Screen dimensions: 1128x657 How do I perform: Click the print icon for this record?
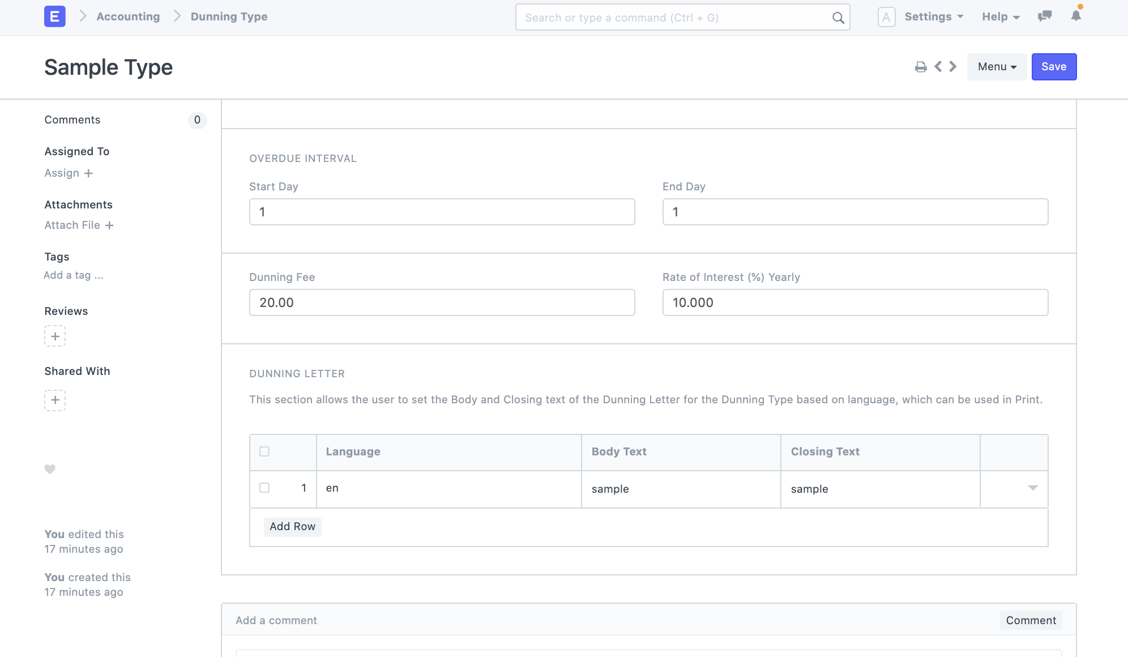[921, 66]
